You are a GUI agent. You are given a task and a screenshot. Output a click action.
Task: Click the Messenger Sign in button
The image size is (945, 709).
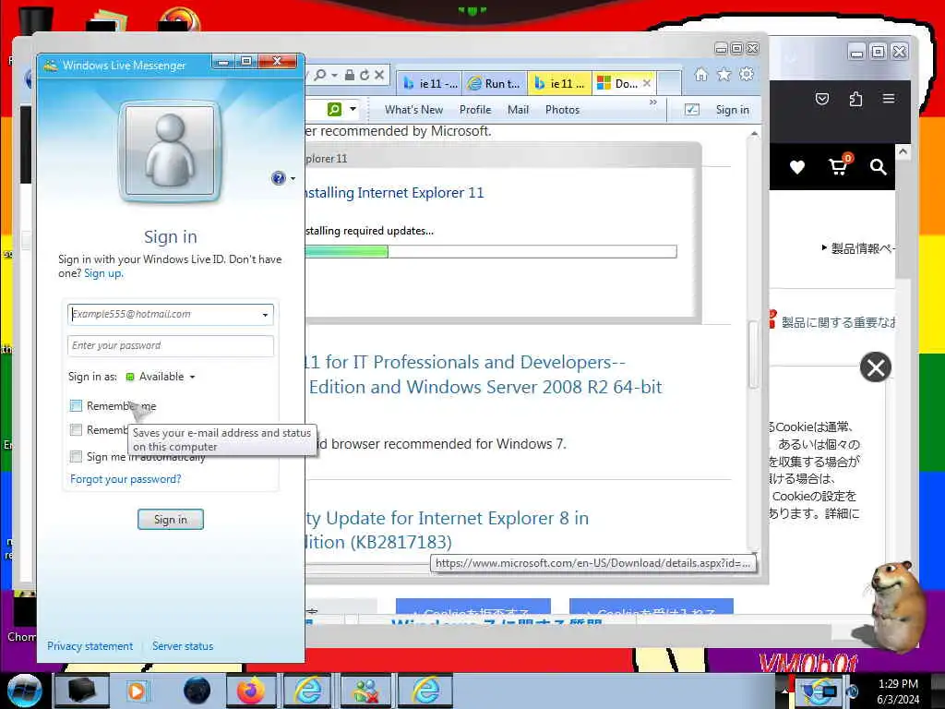pyautogui.click(x=171, y=519)
